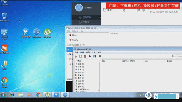
Task: Click the Windows Start orb
Action: 3,95
